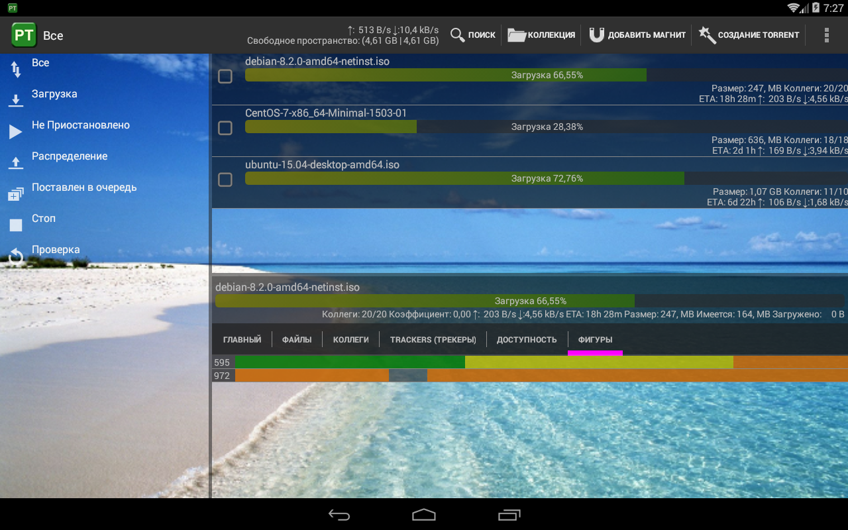The height and width of the screenshot is (530, 848).
Task: Select the Поставлен в очередь filter label
Action: coord(84,187)
